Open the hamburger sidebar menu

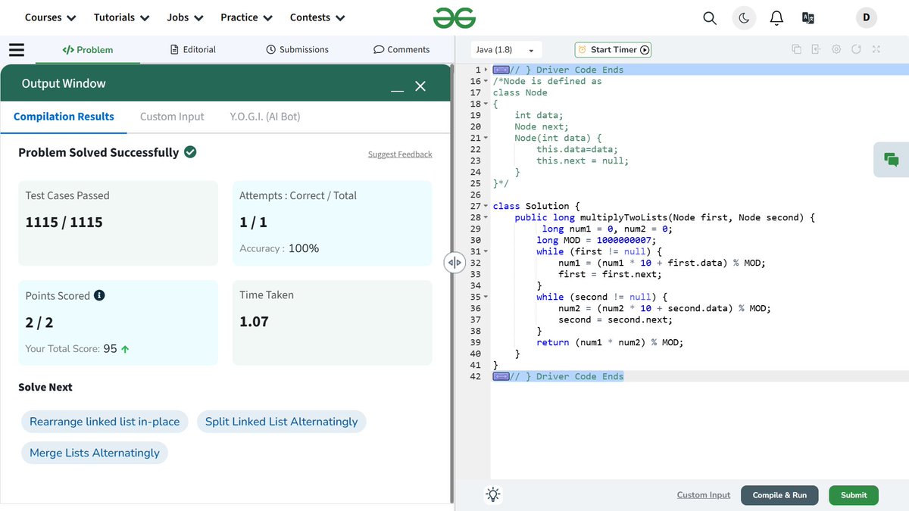(x=16, y=50)
